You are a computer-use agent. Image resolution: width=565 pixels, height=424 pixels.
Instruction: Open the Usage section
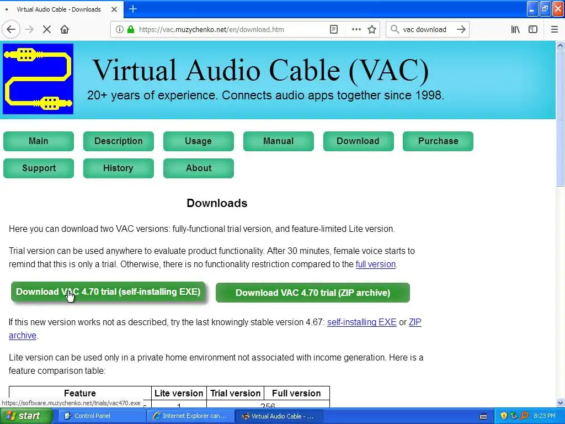tap(199, 141)
